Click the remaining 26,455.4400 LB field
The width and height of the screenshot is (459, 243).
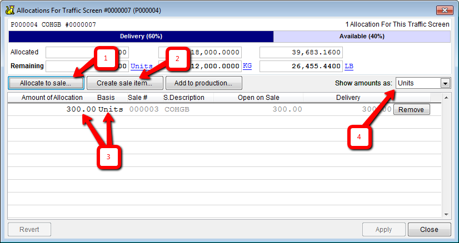[301, 67]
